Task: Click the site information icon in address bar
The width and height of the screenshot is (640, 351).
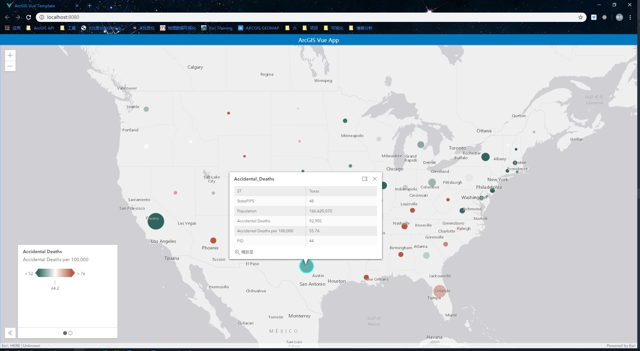Action: click(x=42, y=17)
